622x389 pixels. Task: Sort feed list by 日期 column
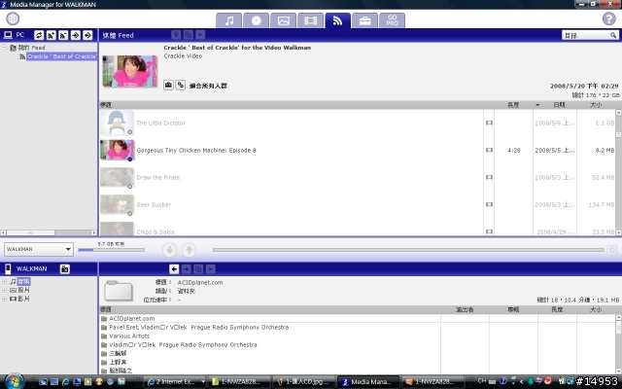pyautogui.click(x=559, y=105)
